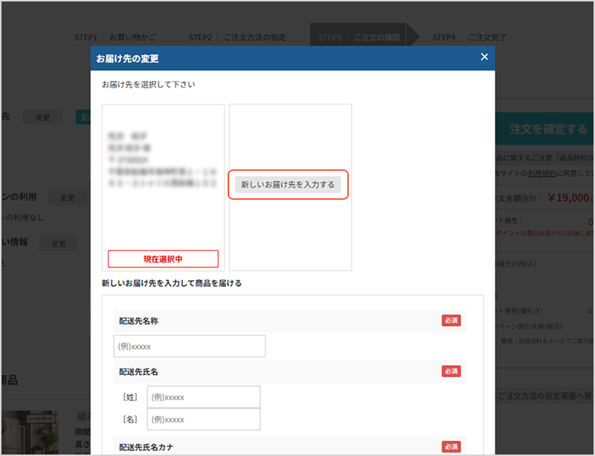Select the STEP4 ご注文完了 breadcrumb
The image size is (595, 456).
469,37
